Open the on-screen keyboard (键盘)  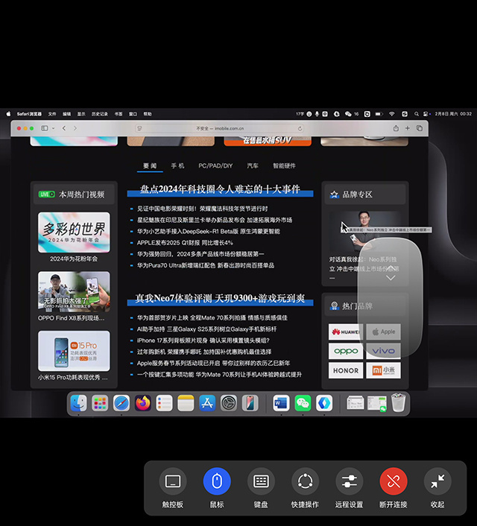coord(261,481)
